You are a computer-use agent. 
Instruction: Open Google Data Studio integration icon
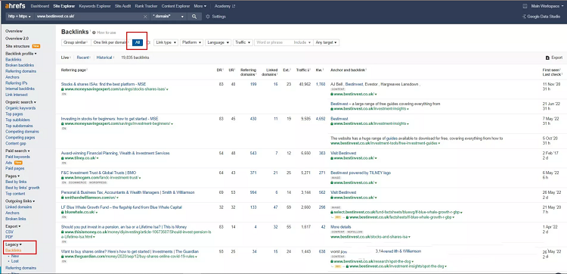click(525, 17)
